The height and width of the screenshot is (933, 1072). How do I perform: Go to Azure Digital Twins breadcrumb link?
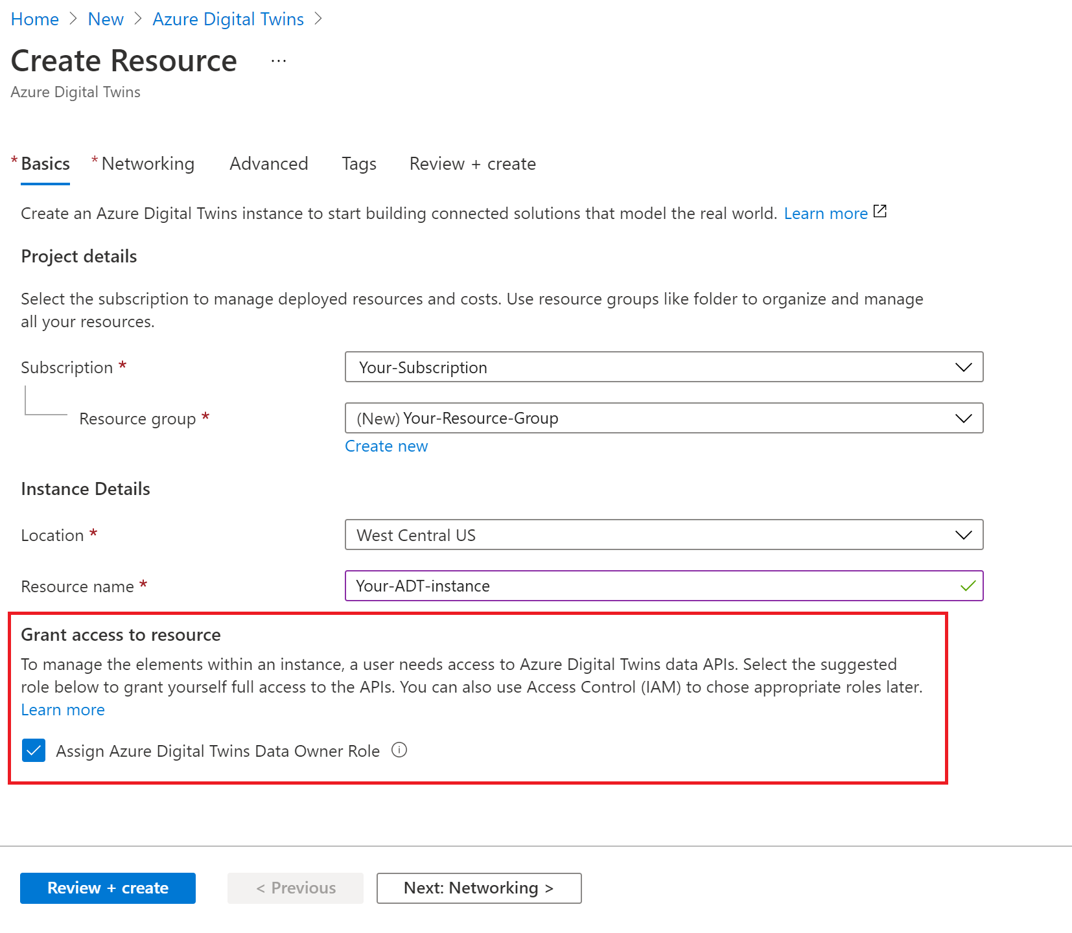coord(228,19)
